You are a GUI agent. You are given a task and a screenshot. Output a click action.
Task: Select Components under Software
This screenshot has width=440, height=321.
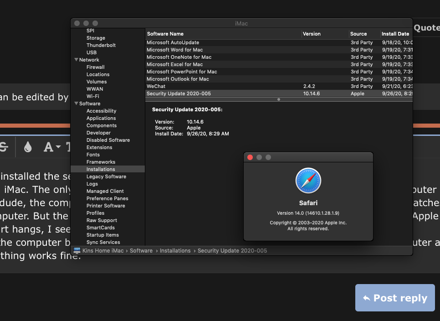click(x=101, y=125)
